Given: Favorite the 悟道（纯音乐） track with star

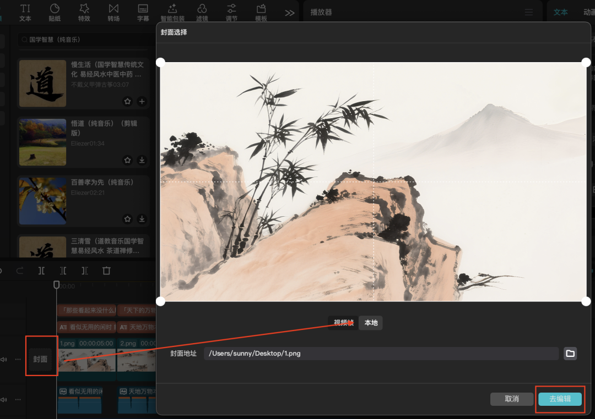Looking at the screenshot, I should (128, 160).
